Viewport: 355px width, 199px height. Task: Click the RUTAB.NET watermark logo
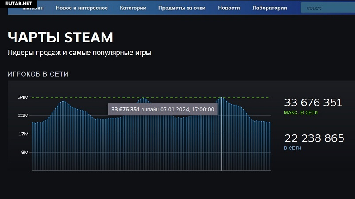(x=19, y=4)
